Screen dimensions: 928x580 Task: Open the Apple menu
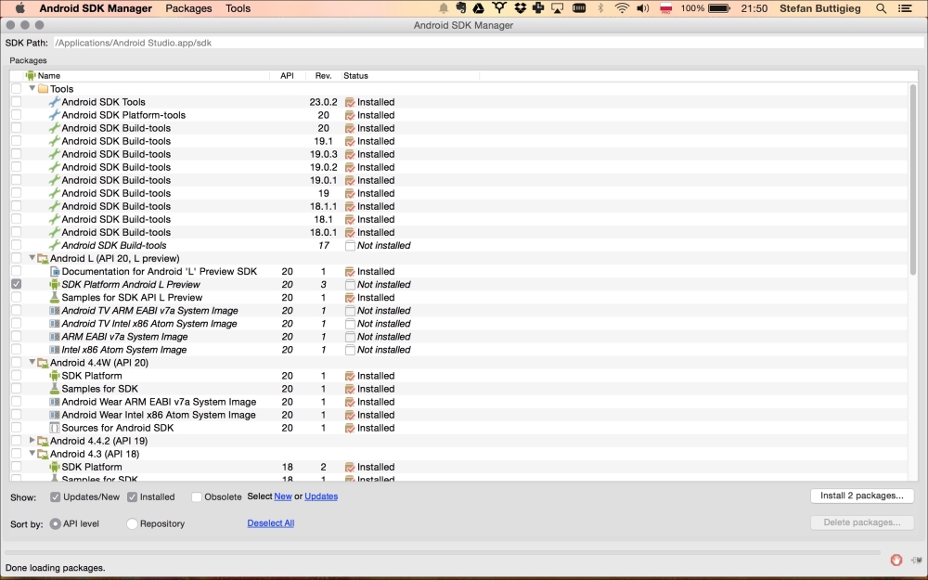point(20,8)
